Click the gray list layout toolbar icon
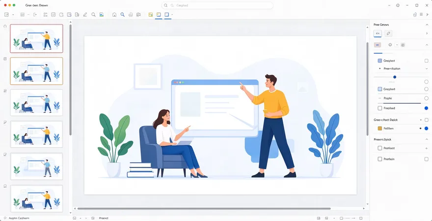The width and height of the screenshot is (432, 221). [x=23, y=15]
